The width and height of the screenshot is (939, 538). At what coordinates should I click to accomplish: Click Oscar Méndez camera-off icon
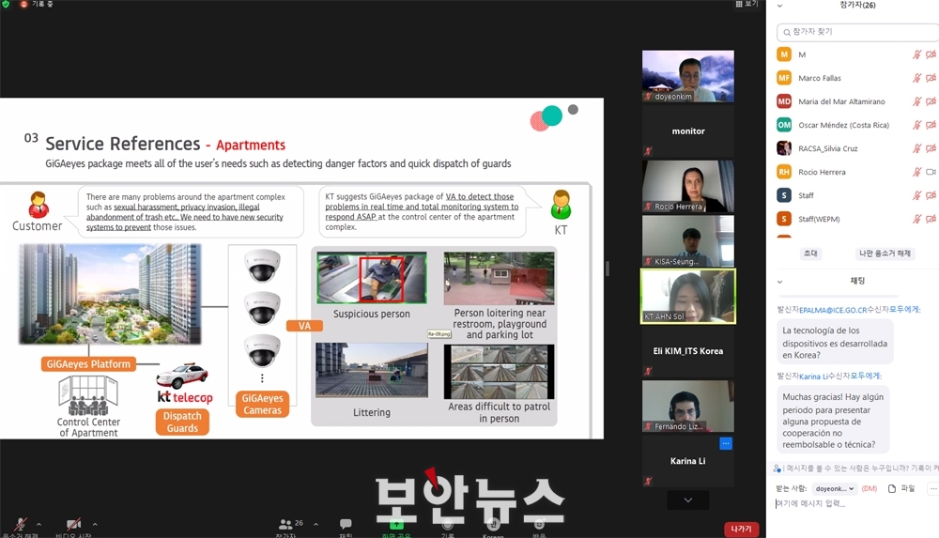point(931,125)
